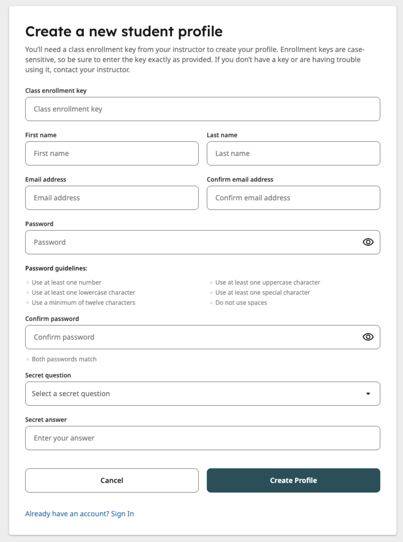
Task: Select the Email address input
Action: coord(112,198)
